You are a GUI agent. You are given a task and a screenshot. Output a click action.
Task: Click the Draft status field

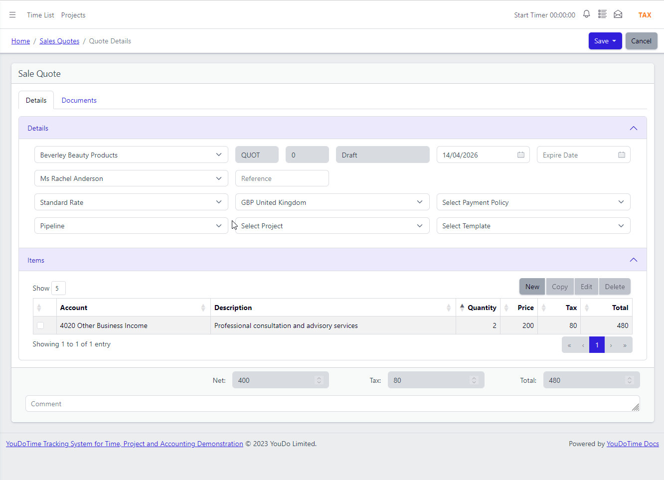tap(383, 155)
